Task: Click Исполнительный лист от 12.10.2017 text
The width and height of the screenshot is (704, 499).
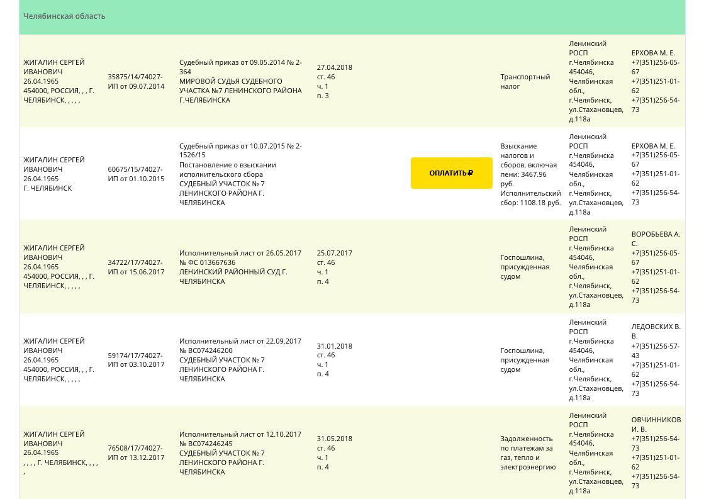Action: coord(240,452)
